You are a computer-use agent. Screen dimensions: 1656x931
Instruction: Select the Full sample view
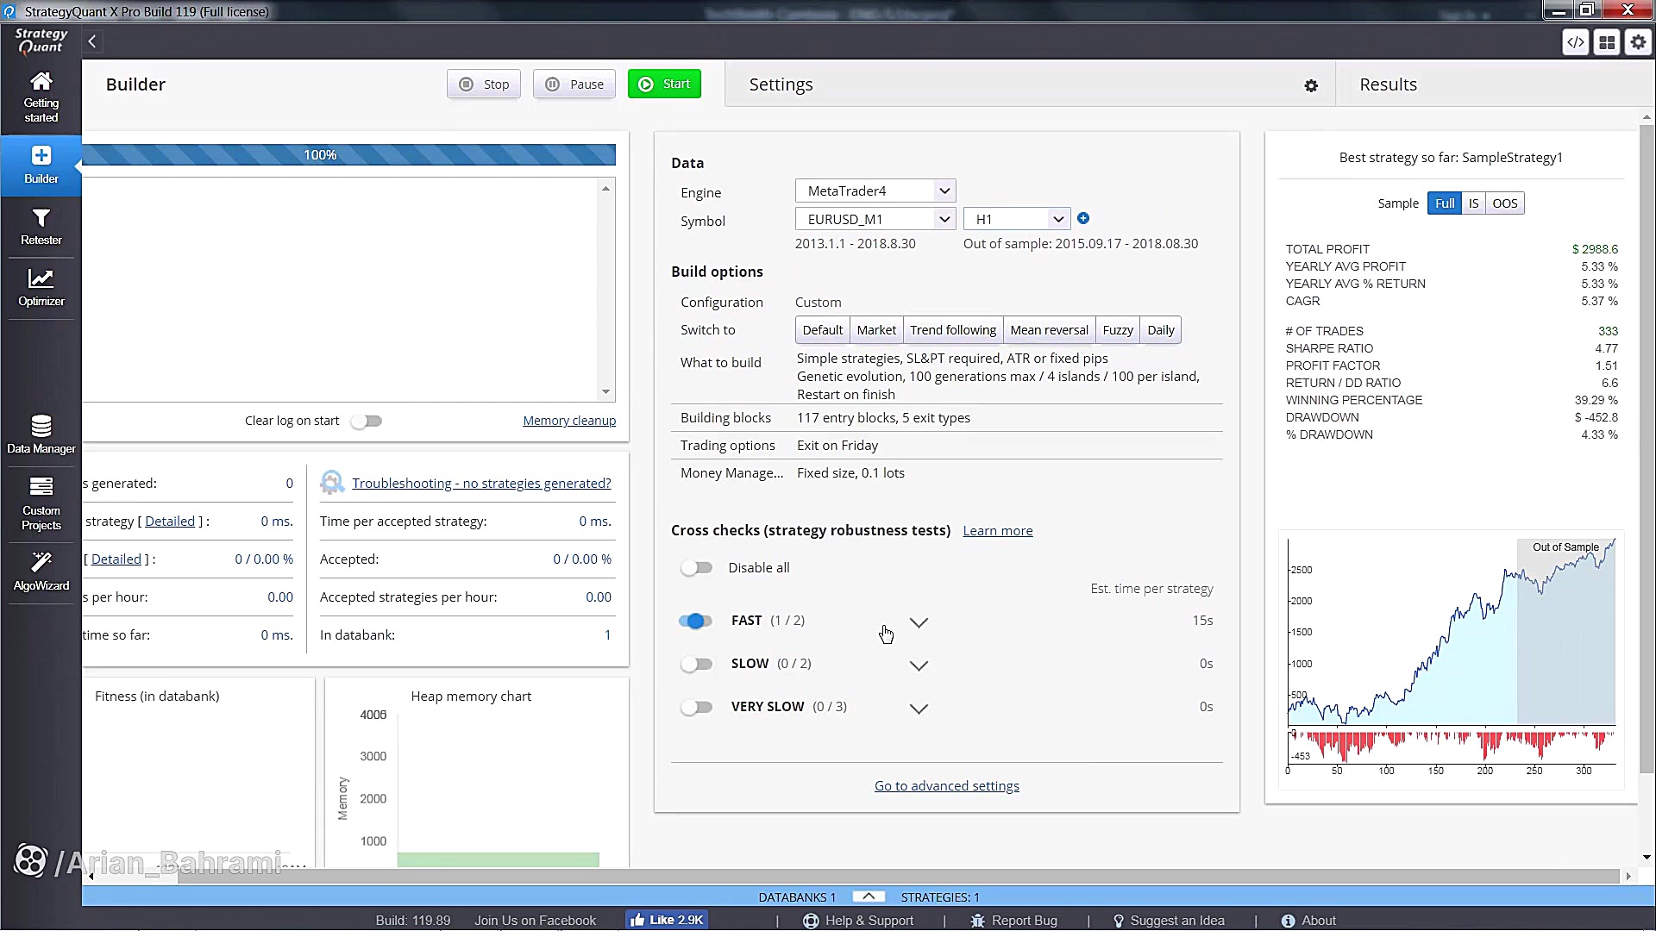(x=1445, y=203)
